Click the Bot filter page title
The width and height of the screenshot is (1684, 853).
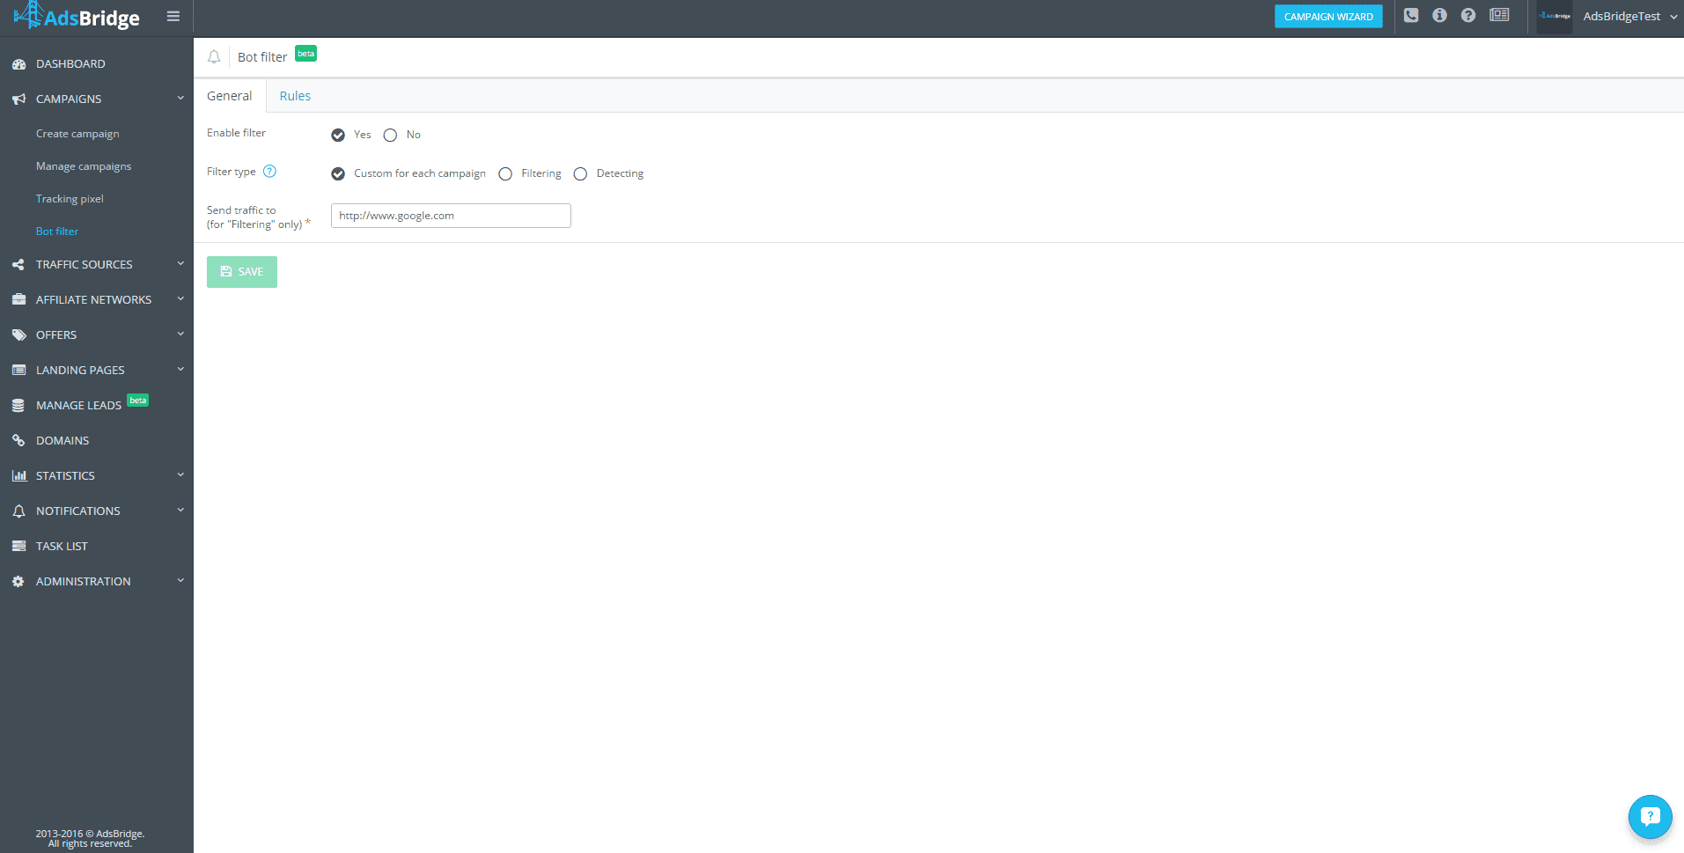pyautogui.click(x=262, y=57)
